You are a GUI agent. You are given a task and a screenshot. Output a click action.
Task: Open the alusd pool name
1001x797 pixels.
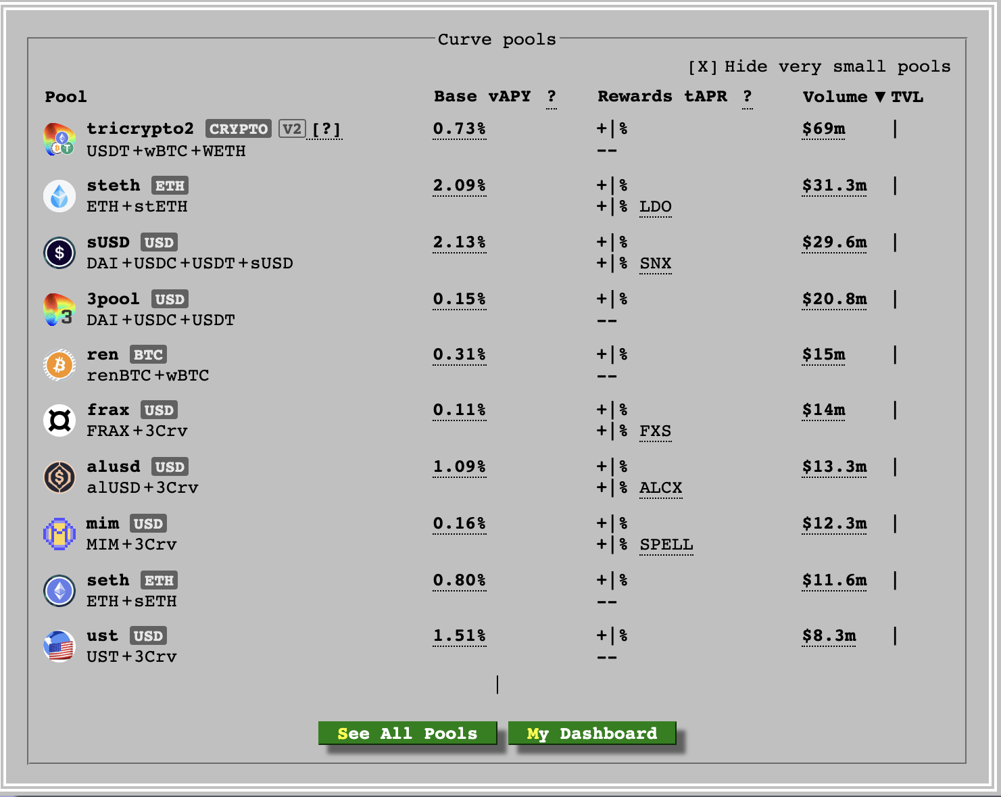[x=114, y=466]
